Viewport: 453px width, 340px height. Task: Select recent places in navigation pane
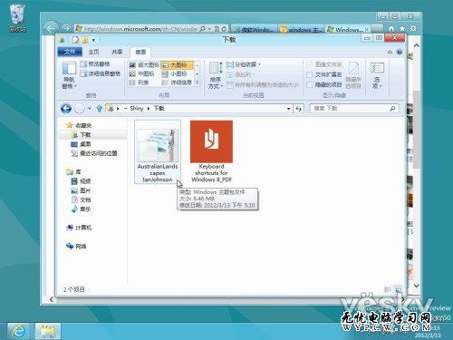(94, 153)
